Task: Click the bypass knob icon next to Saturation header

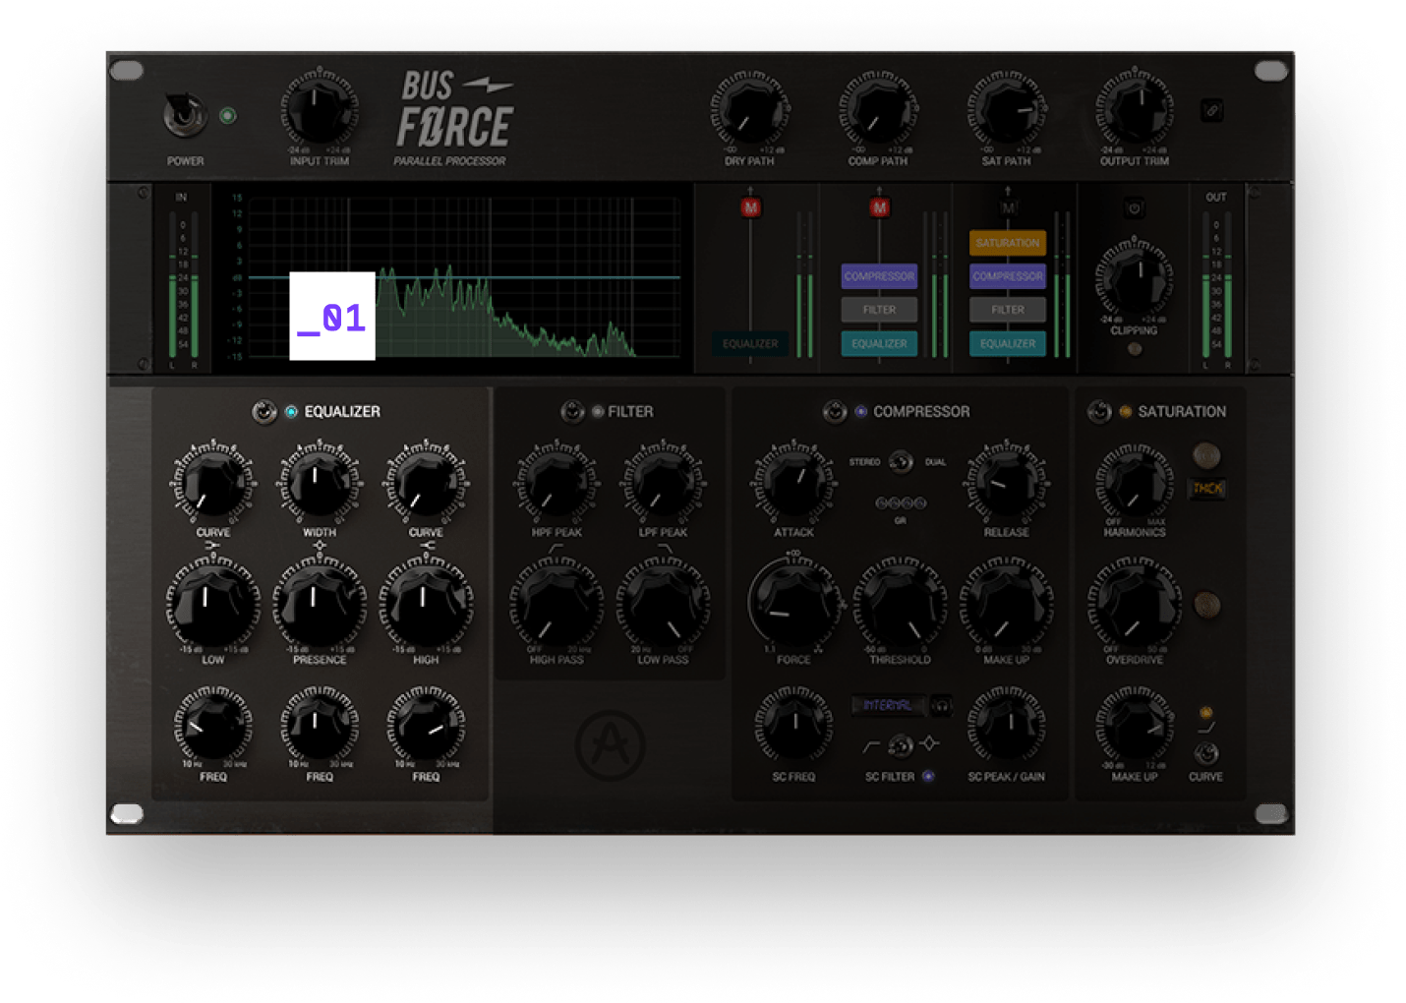Action: click(x=1098, y=412)
